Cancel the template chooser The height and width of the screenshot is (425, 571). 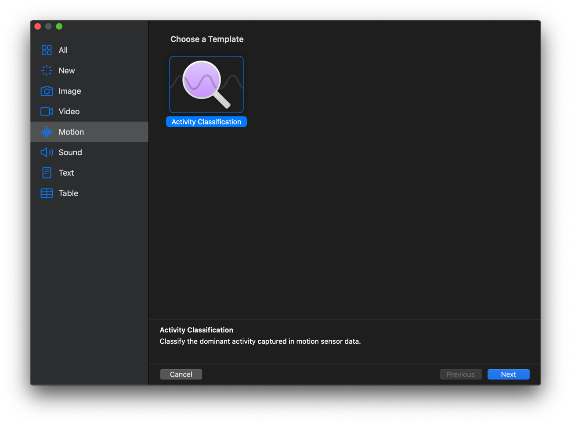click(181, 374)
